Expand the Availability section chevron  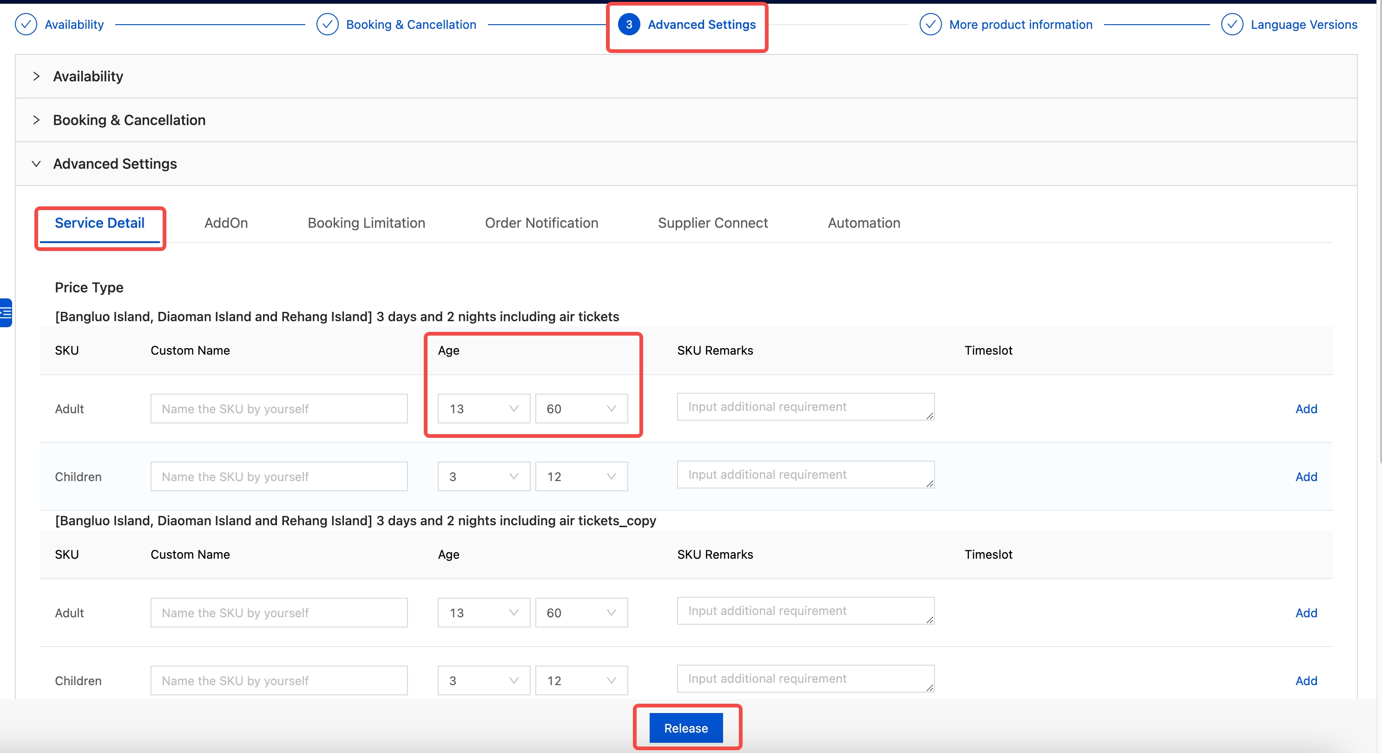tap(37, 76)
